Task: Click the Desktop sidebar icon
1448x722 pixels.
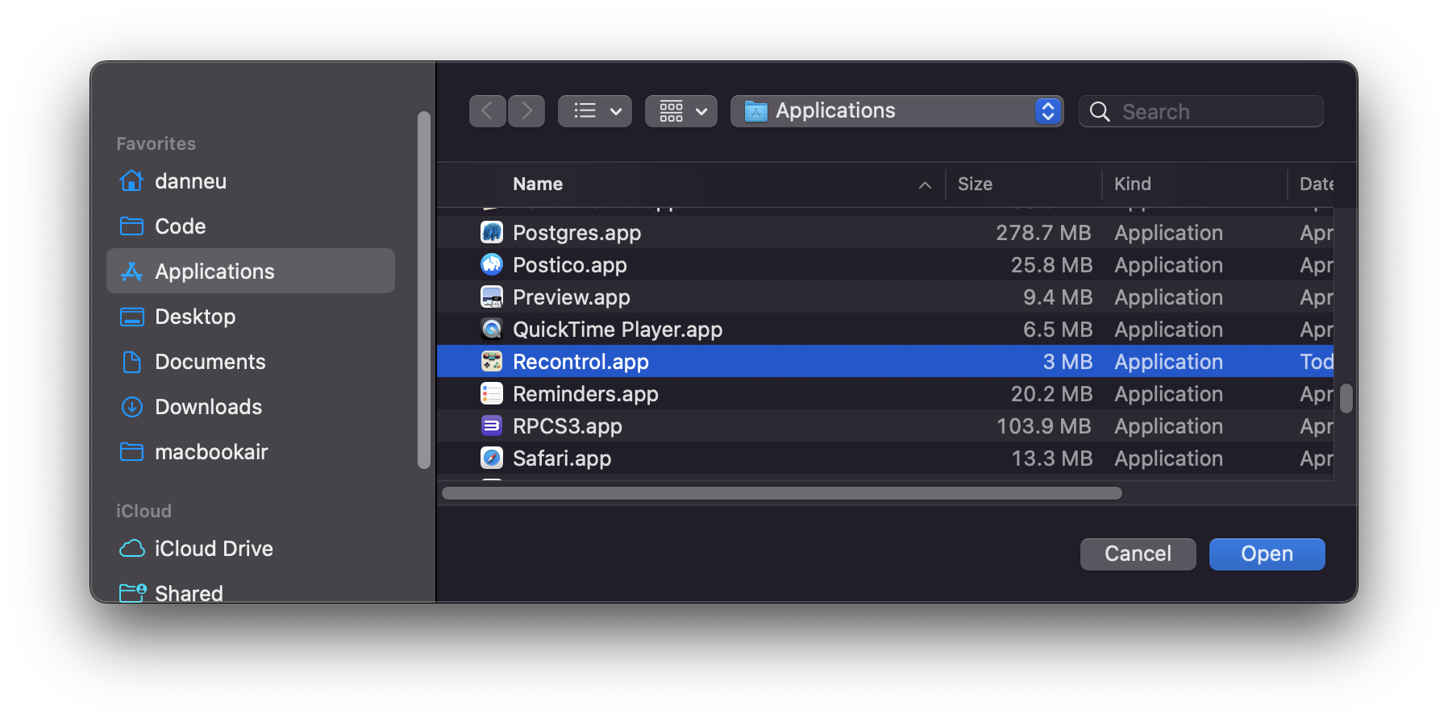Action: [x=131, y=317]
